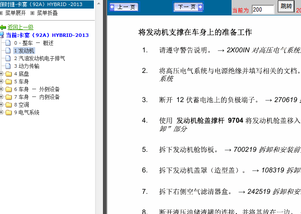Click the document icon beside 1 发动机

(8, 51)
